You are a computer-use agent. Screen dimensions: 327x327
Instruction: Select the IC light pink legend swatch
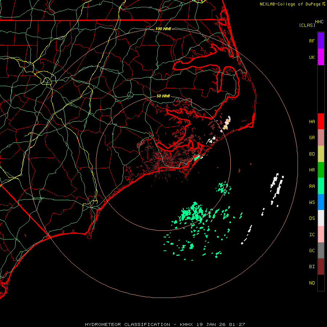click(321, 234)
